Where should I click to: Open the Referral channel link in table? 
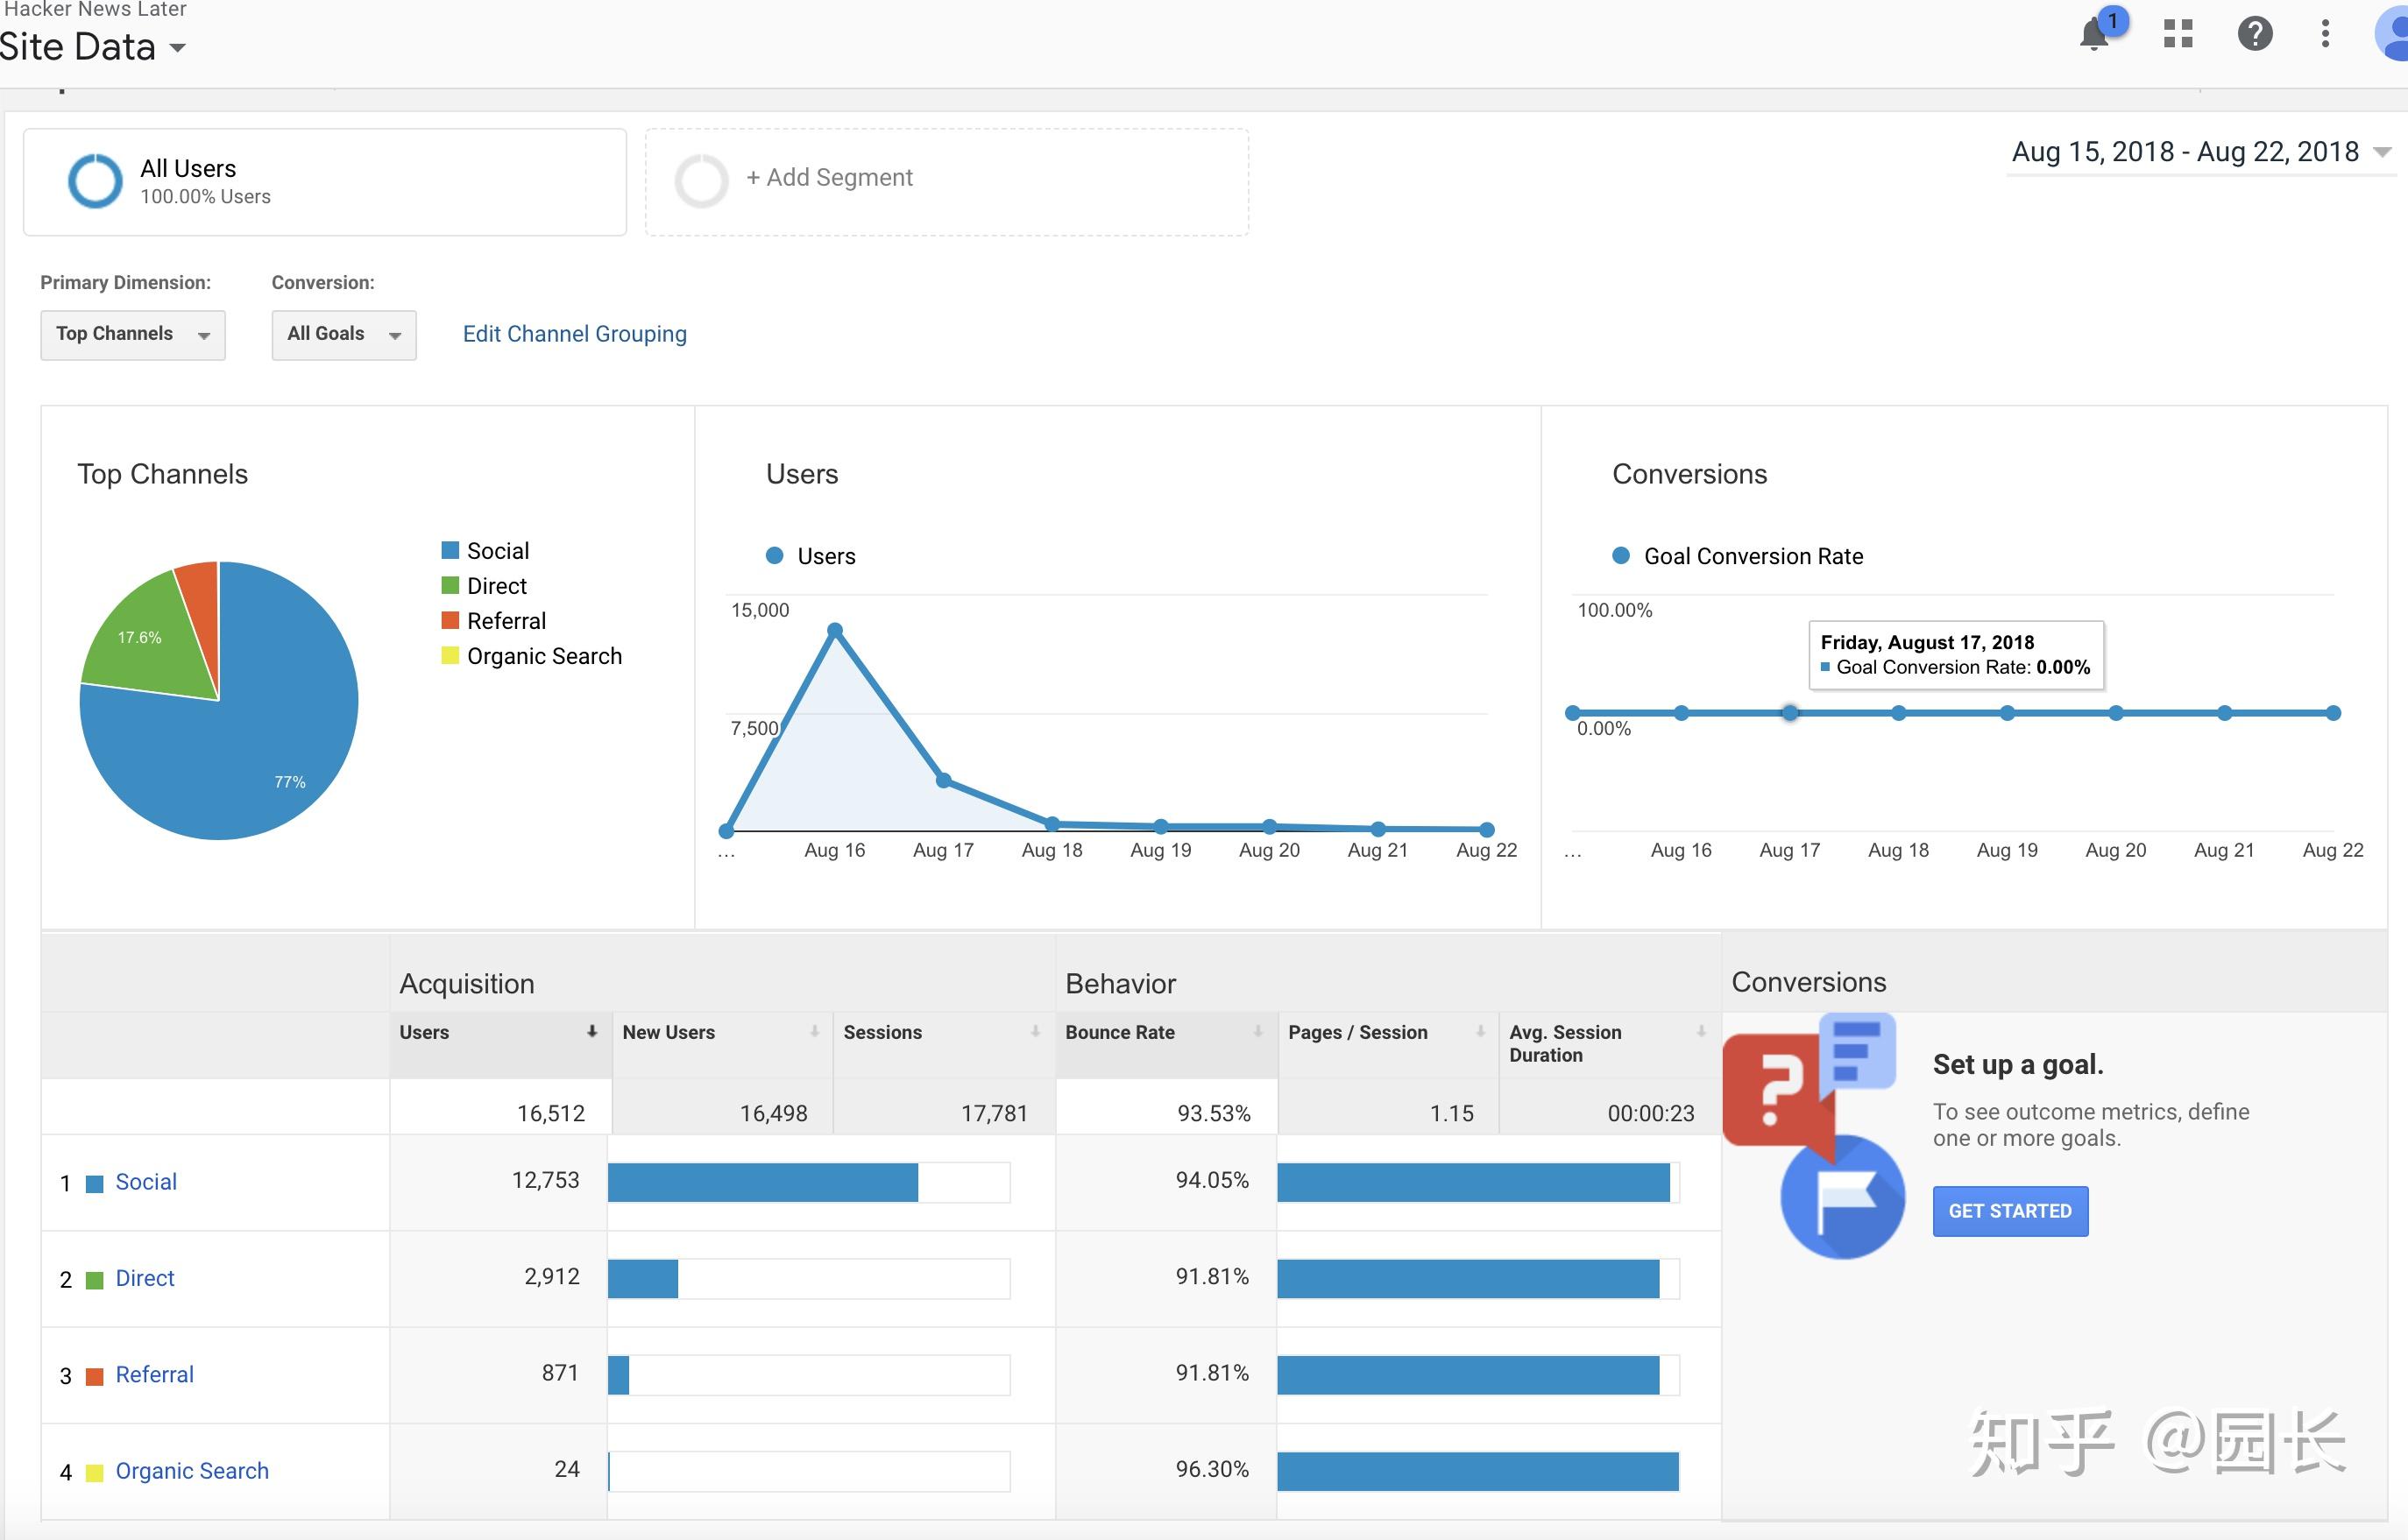tap(155, 1374)
